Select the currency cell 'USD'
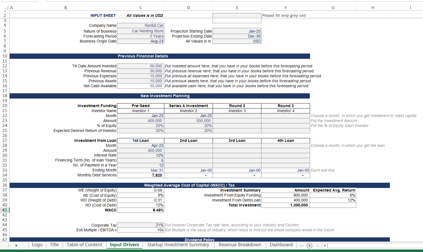423x252 pixels. pyautogui.click(x=237, y=41)
